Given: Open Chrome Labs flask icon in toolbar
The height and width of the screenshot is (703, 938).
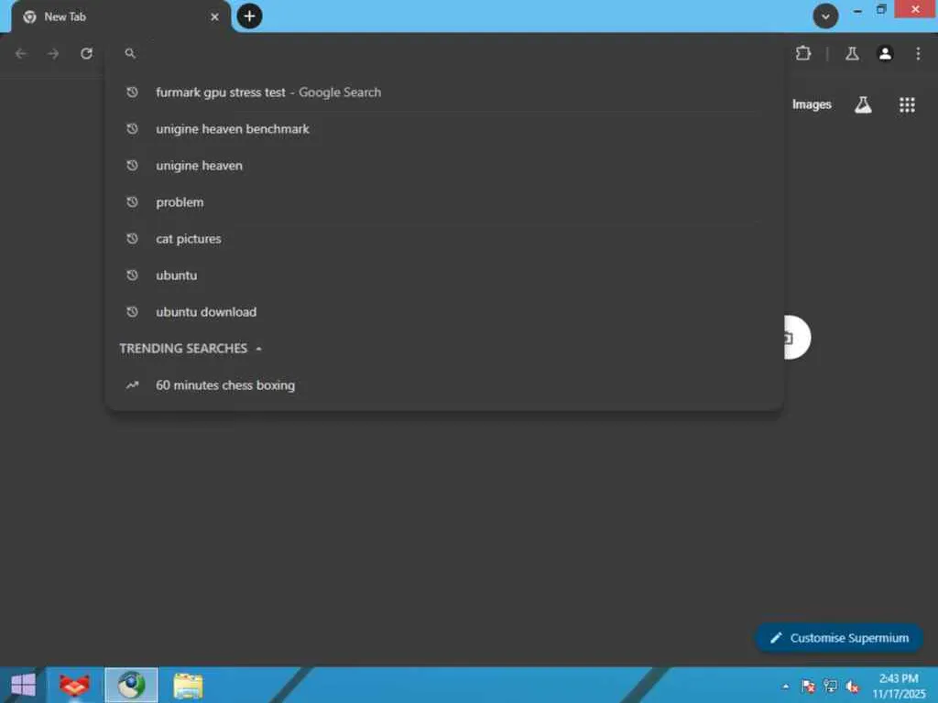Looking at the screenshot, I should (x=852, y=54).
